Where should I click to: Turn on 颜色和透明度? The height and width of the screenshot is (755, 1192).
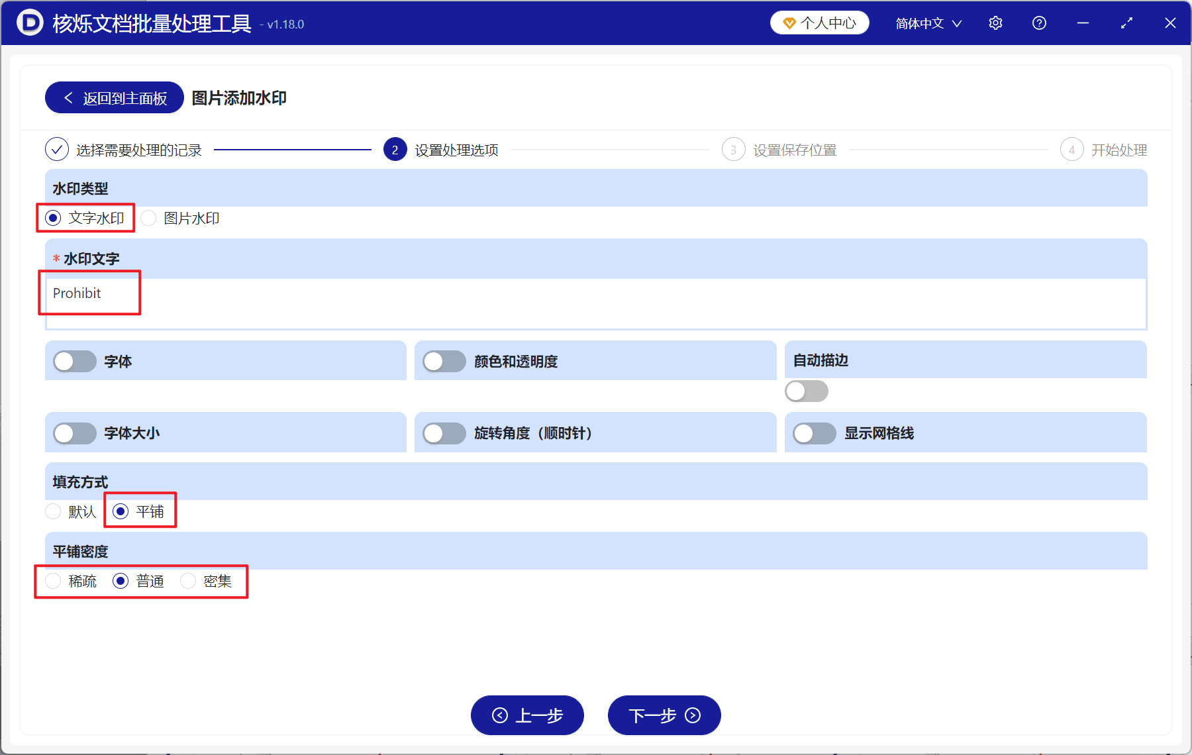point(444,361)
